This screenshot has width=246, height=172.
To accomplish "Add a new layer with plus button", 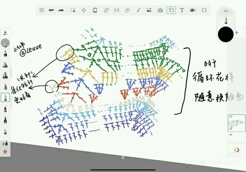I will click(237, 33).
